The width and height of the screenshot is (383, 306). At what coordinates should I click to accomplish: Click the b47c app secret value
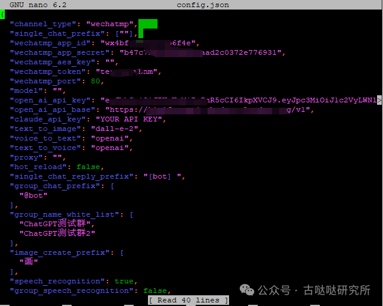[200, 52]
